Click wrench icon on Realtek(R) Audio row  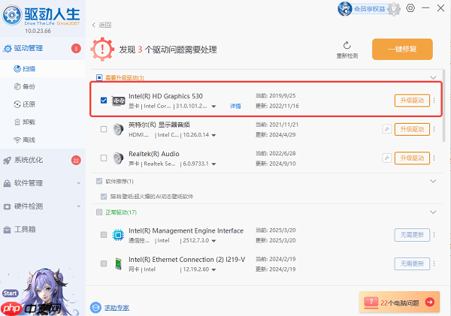click(x=387, y=158)
